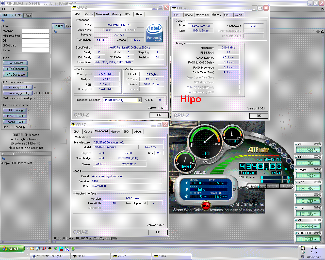Click the Core Speed value 4346.1 MHz

click(106, 74)
